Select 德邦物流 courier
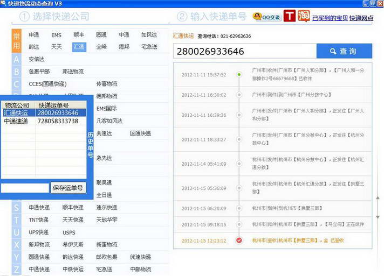 coord(107,96)
